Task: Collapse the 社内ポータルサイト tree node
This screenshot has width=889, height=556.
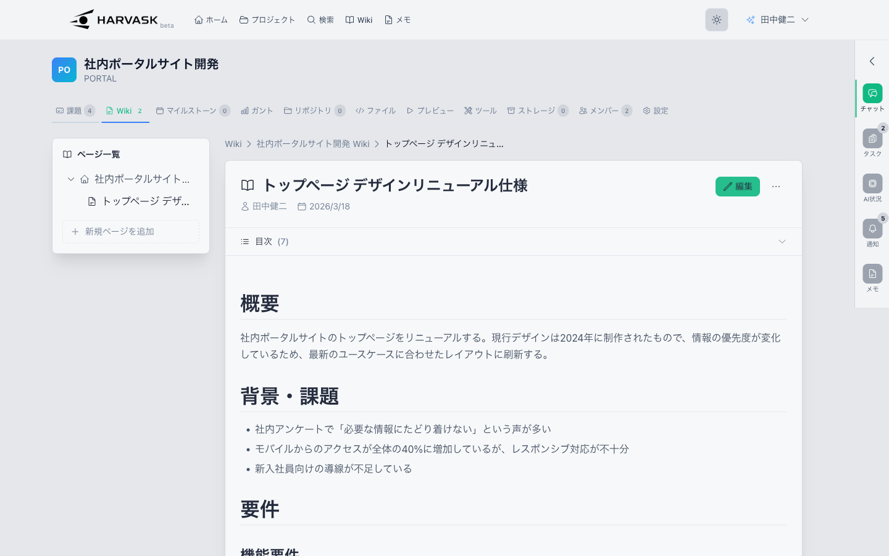Action: click(71, 179)
